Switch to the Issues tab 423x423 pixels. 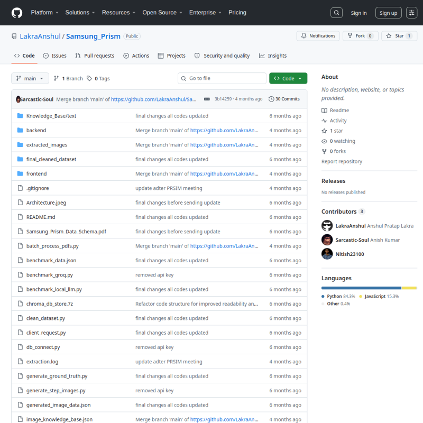[55, 56]
